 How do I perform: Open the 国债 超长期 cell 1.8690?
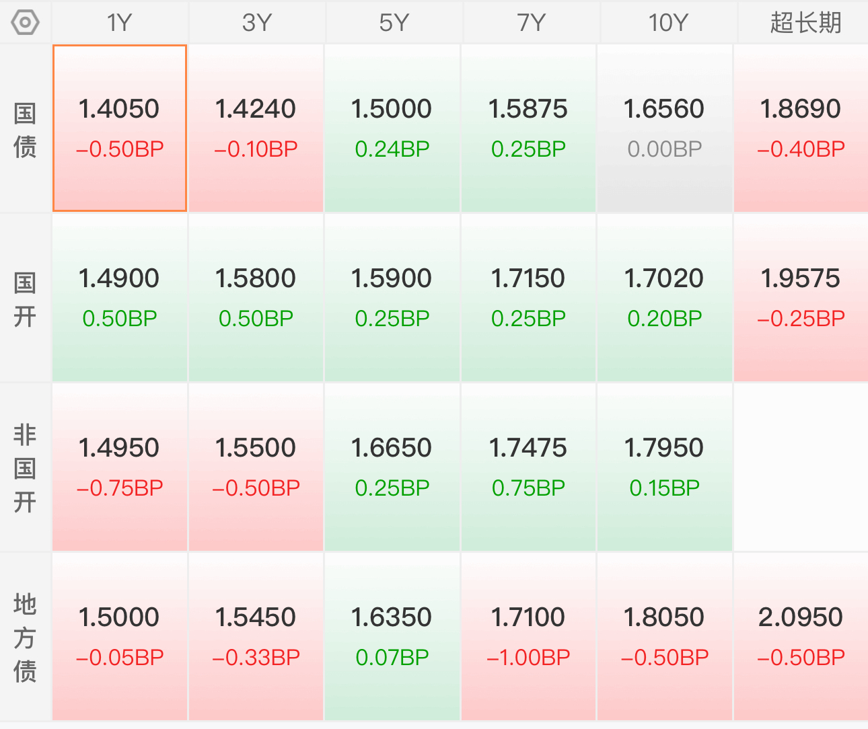click(x=801, y=128)
